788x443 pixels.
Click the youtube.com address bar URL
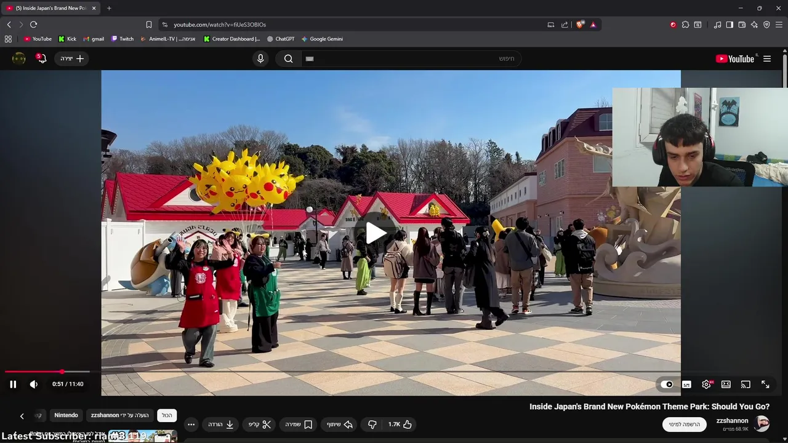tap(220, 25)
